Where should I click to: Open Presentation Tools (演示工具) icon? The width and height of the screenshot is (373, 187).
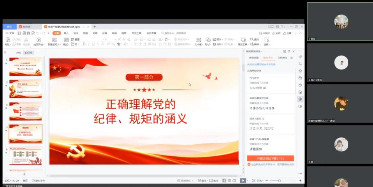click(243, 40)
